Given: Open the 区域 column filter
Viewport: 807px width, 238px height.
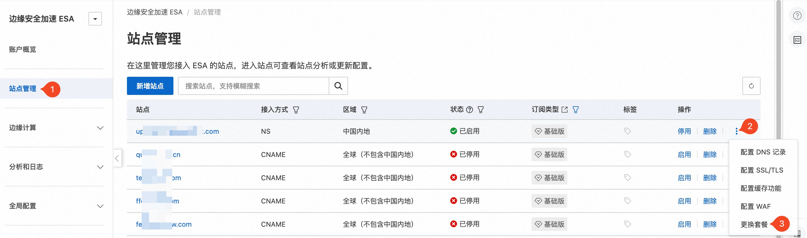Looking at the screenshot, I should coord(364,110).
